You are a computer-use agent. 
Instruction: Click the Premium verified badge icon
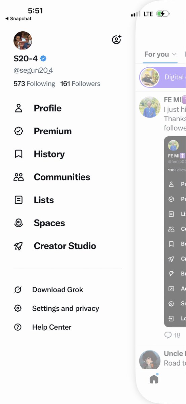click(18, 131)
